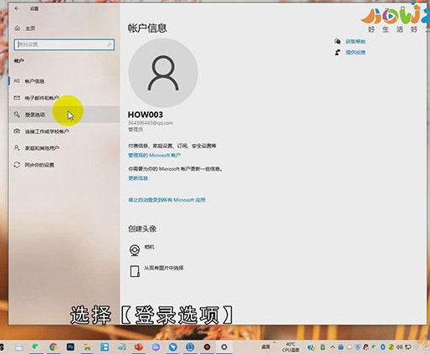The height and width of the screenshot is (354, 430).
Task: Click the 桌面 taskbar toolbar label
Action: pyautogui.click(x=266, y=346)
